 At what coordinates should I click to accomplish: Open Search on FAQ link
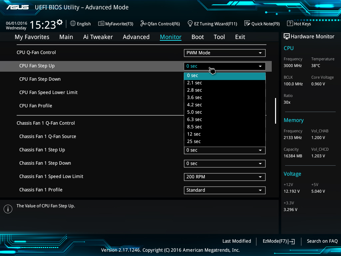click(x=322, y=241)
